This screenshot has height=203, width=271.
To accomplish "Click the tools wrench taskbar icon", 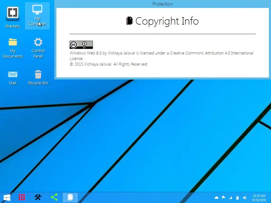I will (38, 197).
